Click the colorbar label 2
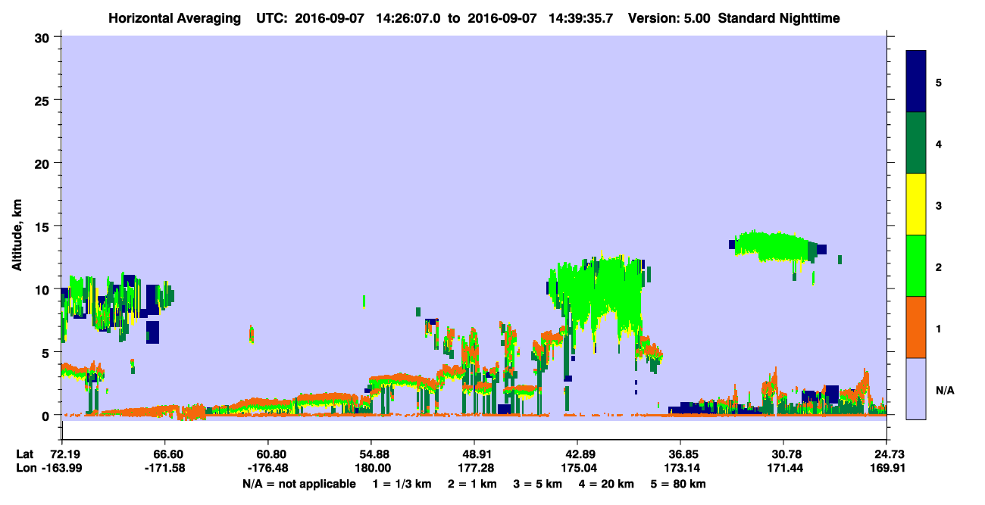Screen dimensions: 985x505 [939, 267]
